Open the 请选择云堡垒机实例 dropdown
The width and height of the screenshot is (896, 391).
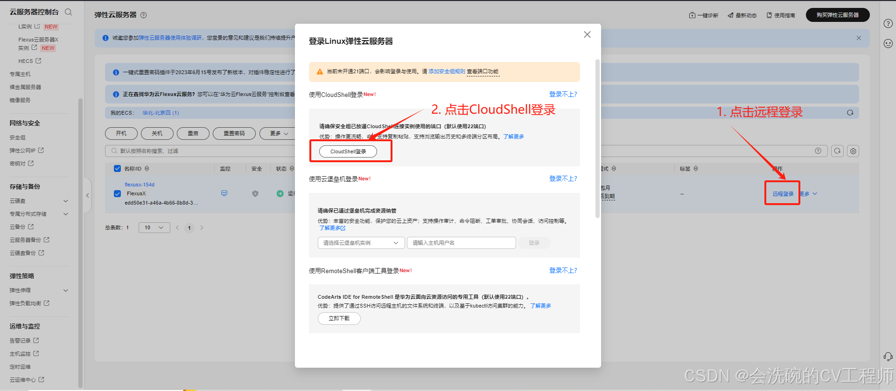(361, 243)
